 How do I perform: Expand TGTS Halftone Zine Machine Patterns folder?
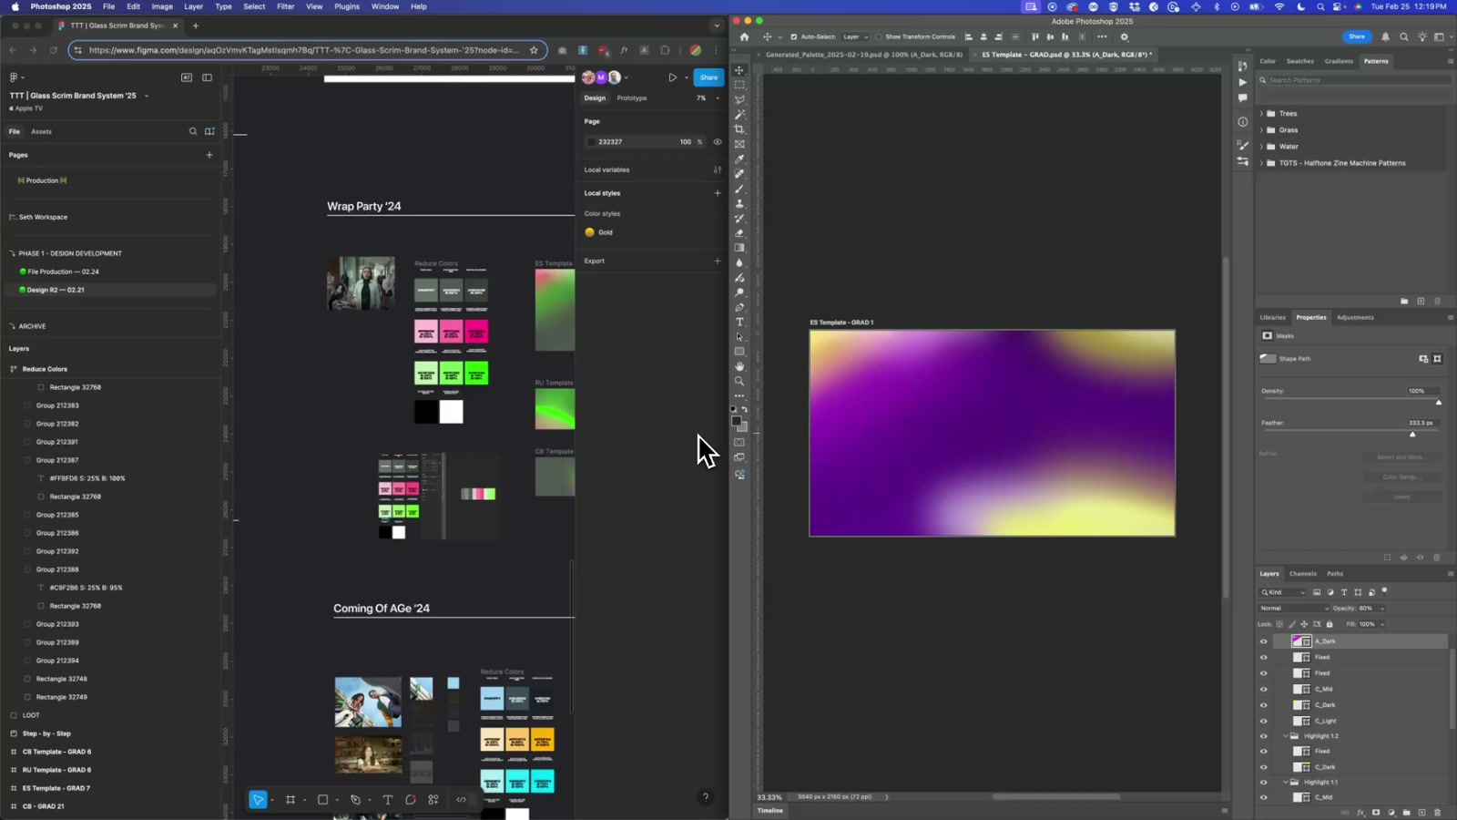(1261, 163)
